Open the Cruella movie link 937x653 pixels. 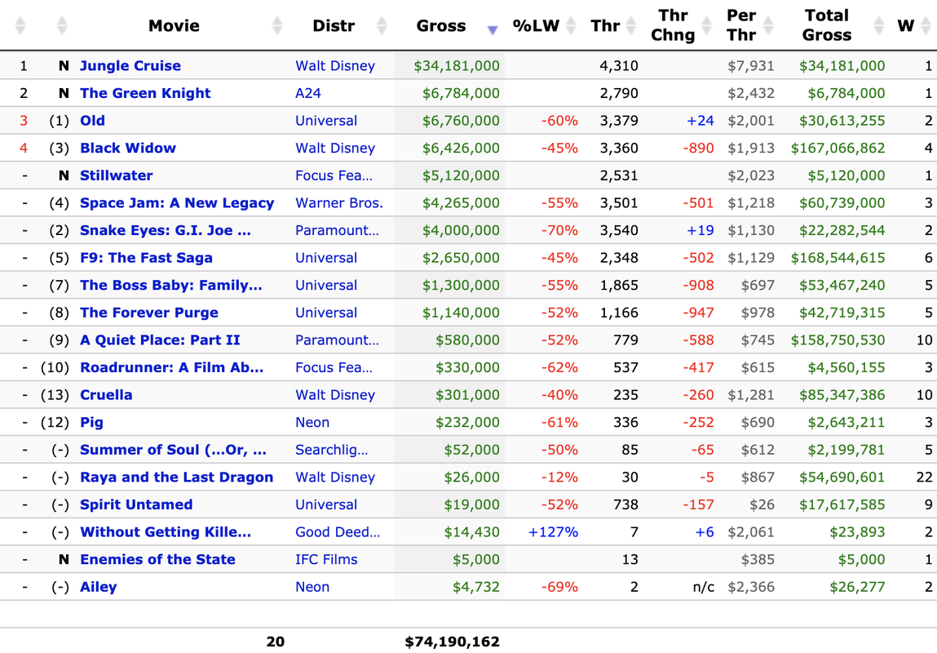(106, 395)
